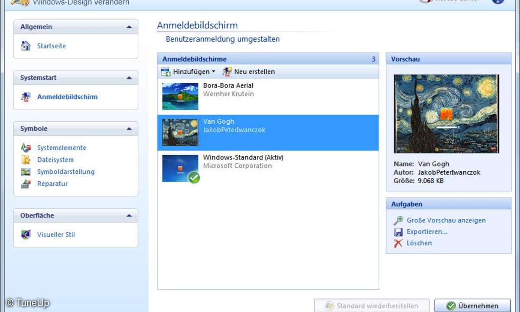Click the magnifier icon for large preview
This screenshot has height=312, width=520.
[398, 221]
